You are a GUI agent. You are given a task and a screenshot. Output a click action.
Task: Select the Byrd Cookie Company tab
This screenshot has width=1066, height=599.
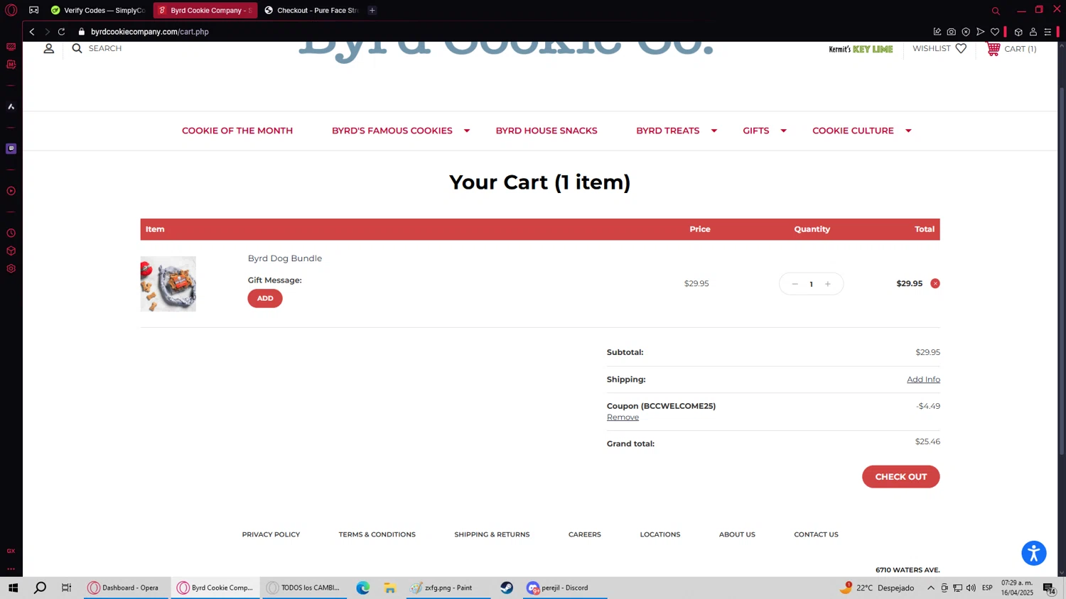[x=205, y=11]
